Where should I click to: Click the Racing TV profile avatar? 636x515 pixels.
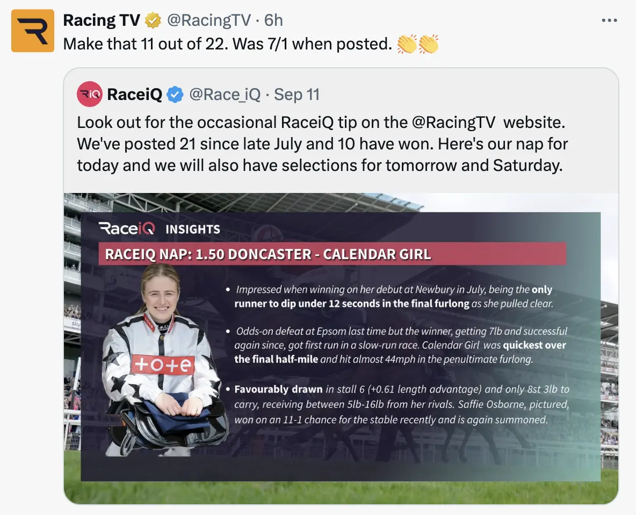pos(33,31)
